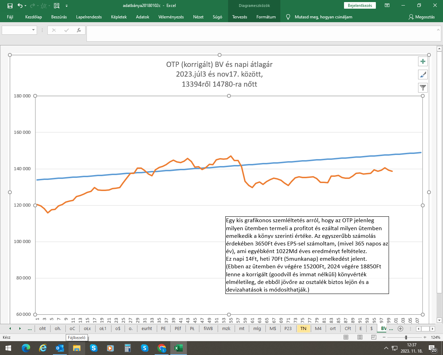Click the print preview icon in quick access

point(57,6)
